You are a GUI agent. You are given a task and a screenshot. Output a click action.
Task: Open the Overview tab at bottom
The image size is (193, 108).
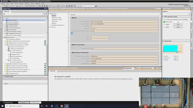point(24,103)
